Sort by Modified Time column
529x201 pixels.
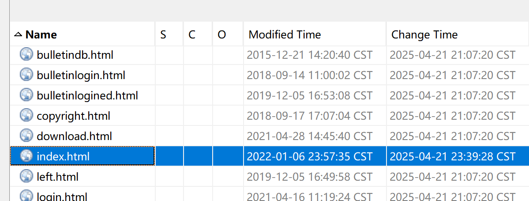(285, 34)
